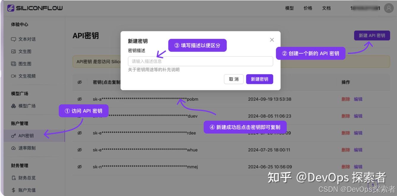Image resolution: width=397 pixels, height=196 pixels.
Task: Select the 模型广场 marketplace icon
Action: [14, 106]
